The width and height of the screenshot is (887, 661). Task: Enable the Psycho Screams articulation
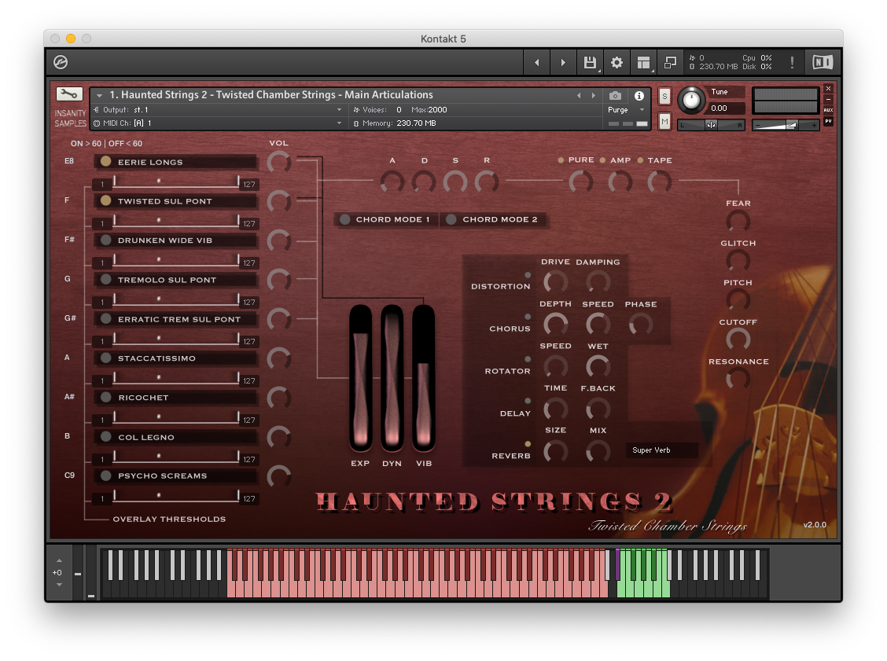pos(105,476)
